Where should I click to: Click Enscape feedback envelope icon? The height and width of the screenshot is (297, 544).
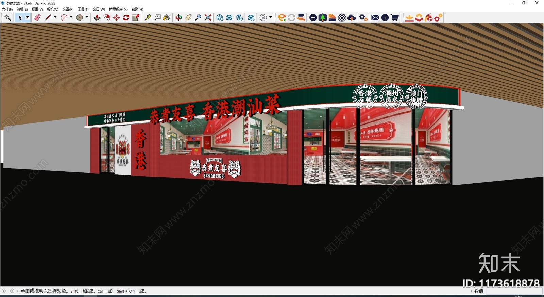375,18
